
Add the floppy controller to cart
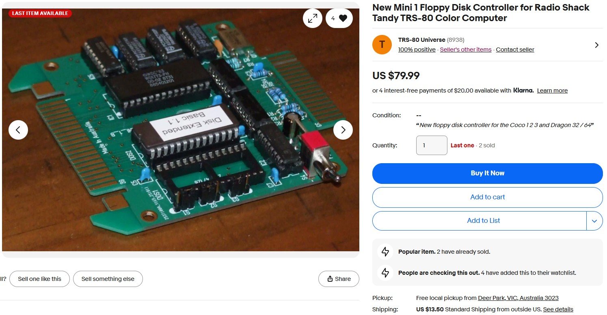[487, 197]
